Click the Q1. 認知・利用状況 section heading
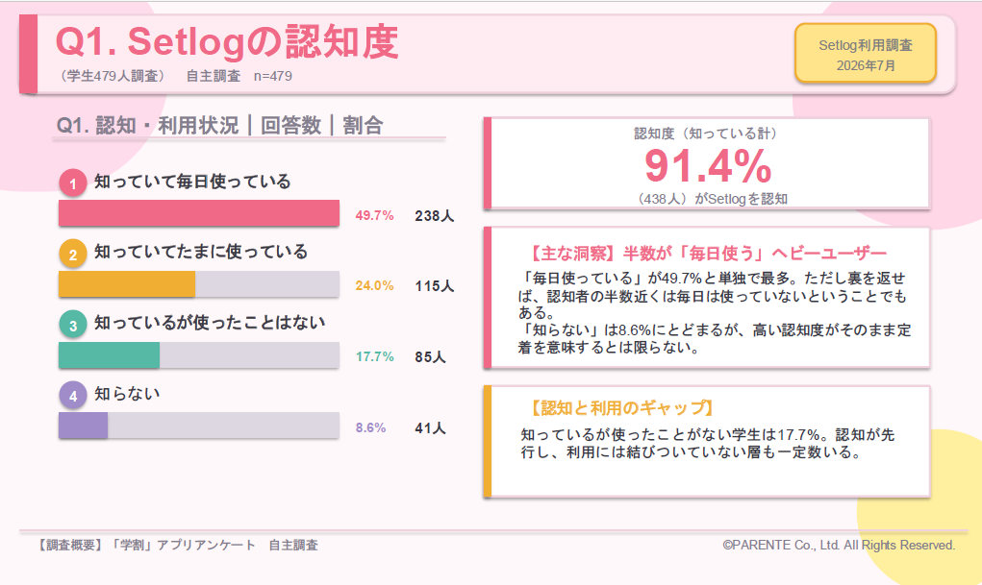The height and width of the screenshot is (585, 982). click(x=219, y=125)
